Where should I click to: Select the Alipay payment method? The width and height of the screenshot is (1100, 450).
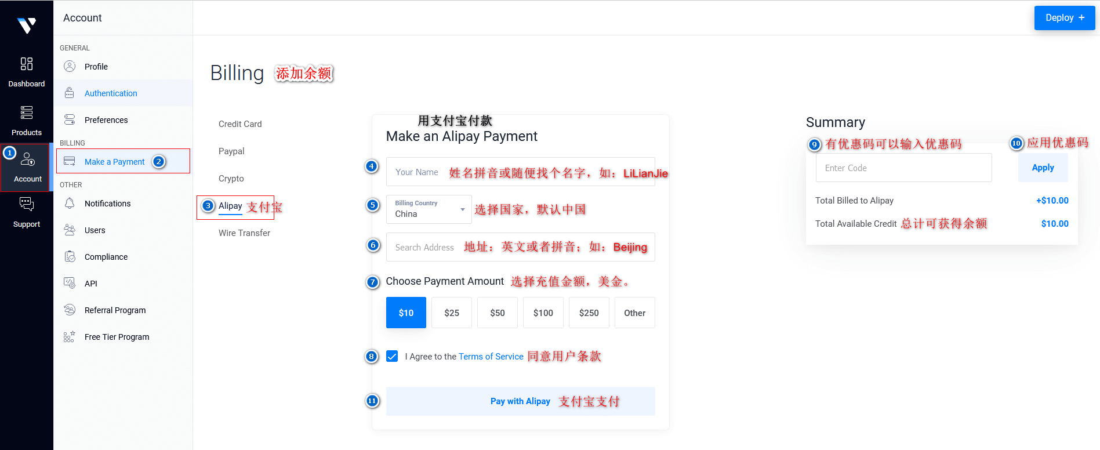pyautogui.click(x=230, y=206)
